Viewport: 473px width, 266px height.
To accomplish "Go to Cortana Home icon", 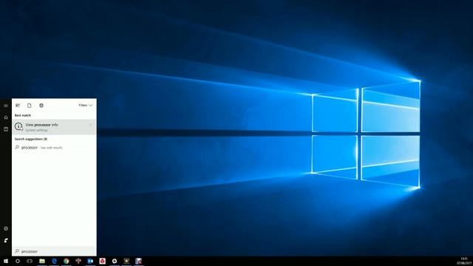I will click(6, 117).
